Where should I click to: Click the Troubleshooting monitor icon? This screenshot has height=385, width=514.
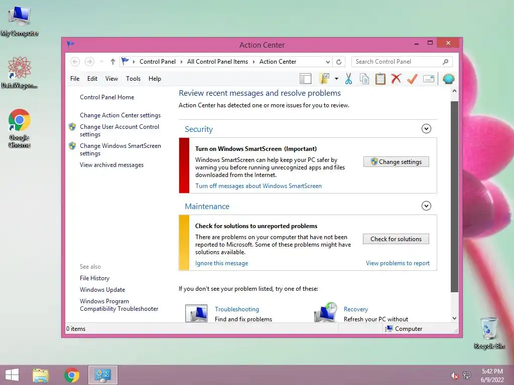(x=196, y=313)
